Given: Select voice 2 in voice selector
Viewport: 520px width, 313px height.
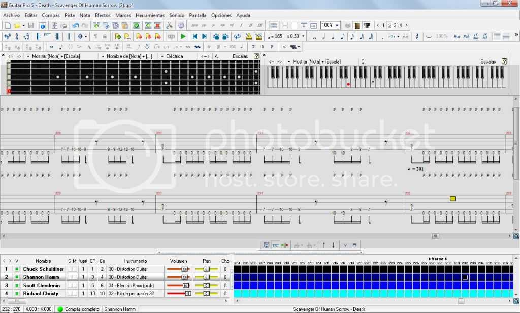Looking at the screenshot, I should click(389, 25).
